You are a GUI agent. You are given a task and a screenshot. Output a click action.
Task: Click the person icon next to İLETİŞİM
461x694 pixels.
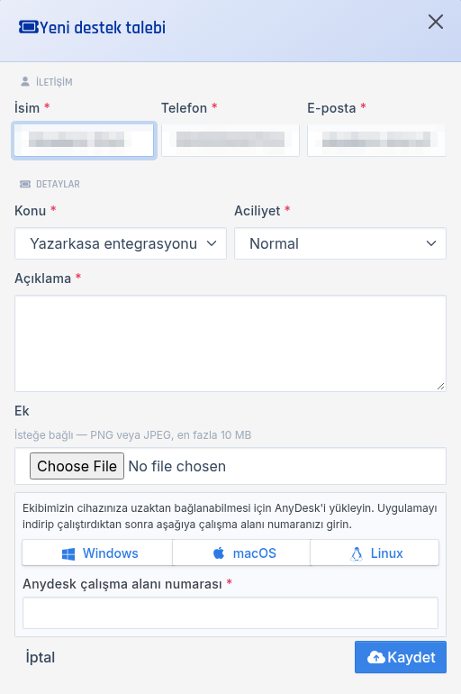pos(25,81)
